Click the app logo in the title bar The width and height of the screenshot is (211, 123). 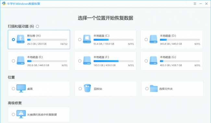[x=4, y=4]
